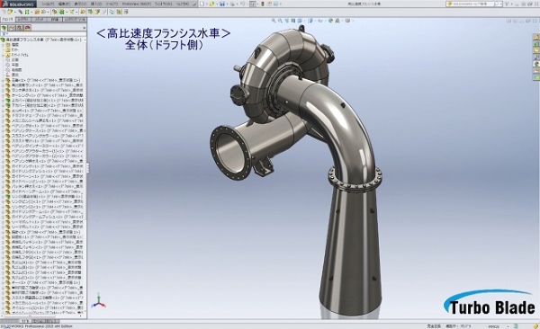The width and height of the screenshot is (540, 329).
Task: Expand the ケーシング<1> component node
Action: tap(3, 95)
